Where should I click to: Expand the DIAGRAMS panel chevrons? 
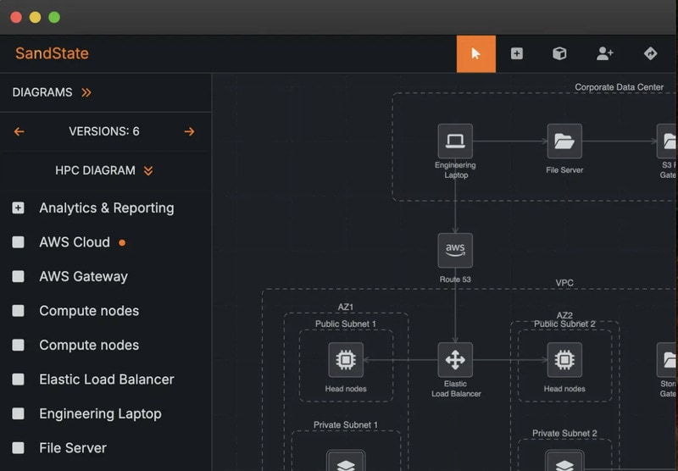coord(86,92)
